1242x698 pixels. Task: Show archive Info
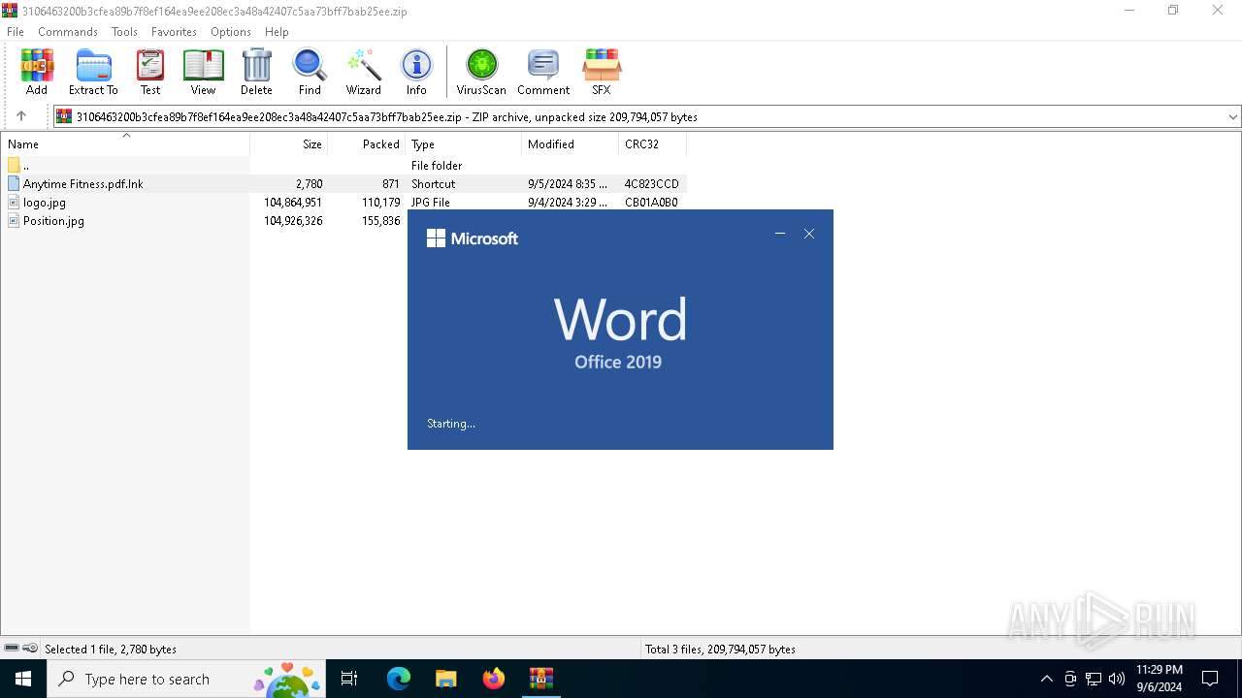tap(416, 72)
